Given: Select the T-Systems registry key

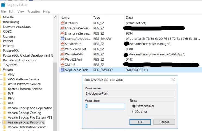Looking at the screenshot, I should [10, 65].
